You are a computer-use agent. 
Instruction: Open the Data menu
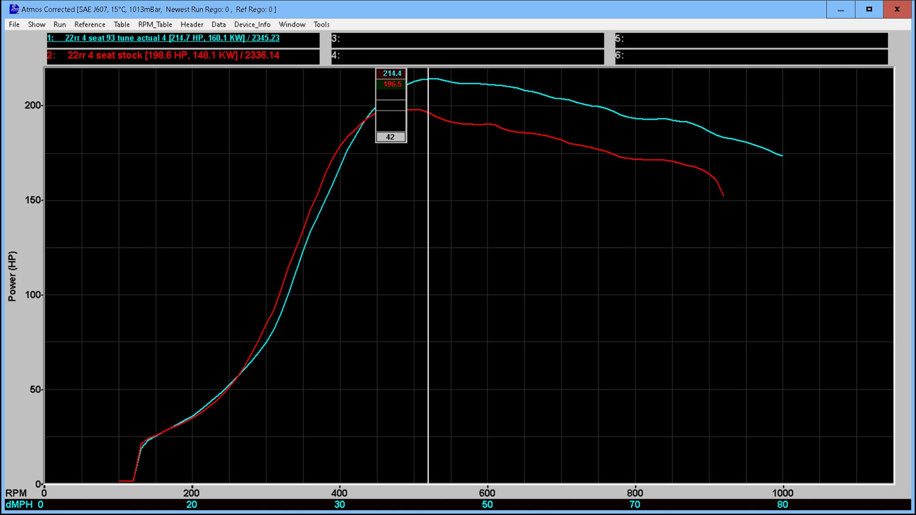pyautogui.click(x=219, y=24)
